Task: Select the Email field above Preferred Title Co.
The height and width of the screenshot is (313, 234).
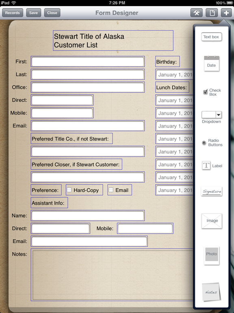Action: [x=88, y=126]
